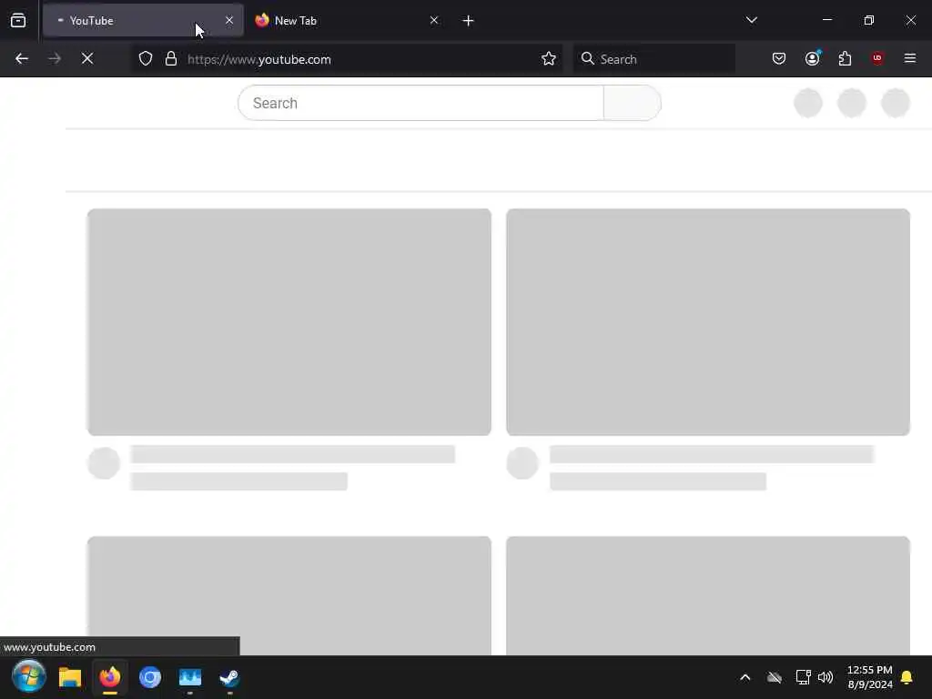
Task: Minimize the Firefox window
Action: click(x=826, y=20)
